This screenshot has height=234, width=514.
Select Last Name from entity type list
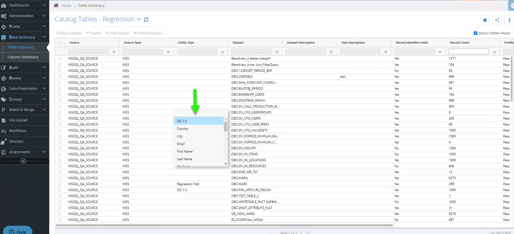(199, 159)
